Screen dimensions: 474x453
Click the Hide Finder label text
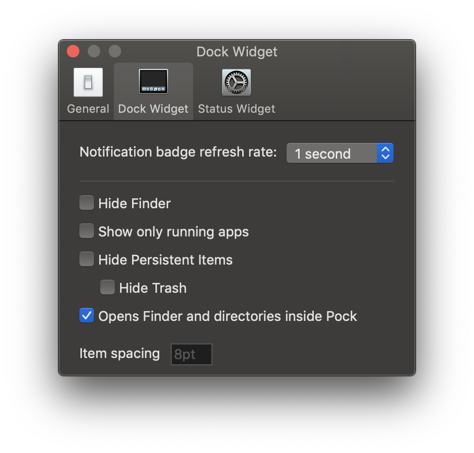tap(135, 204)
